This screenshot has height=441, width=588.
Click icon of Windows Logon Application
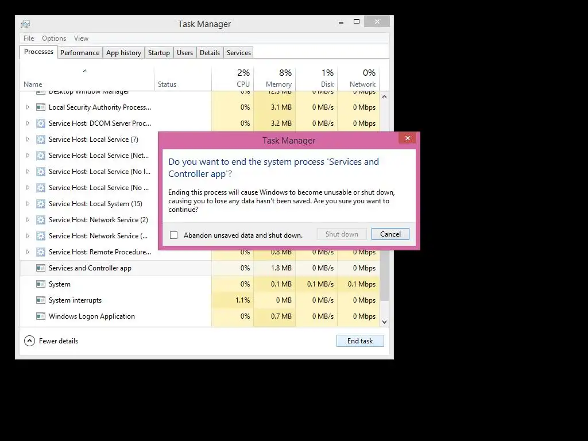click(41, 316)
